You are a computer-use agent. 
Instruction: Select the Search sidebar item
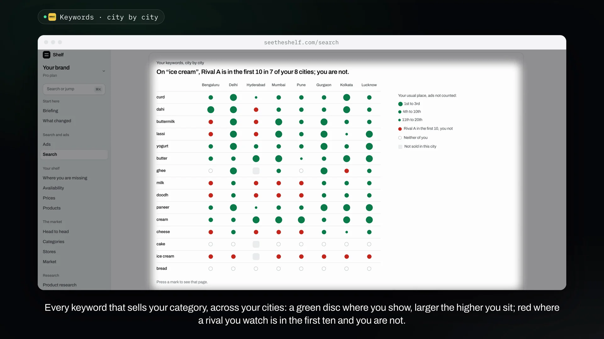click(74, 154)
